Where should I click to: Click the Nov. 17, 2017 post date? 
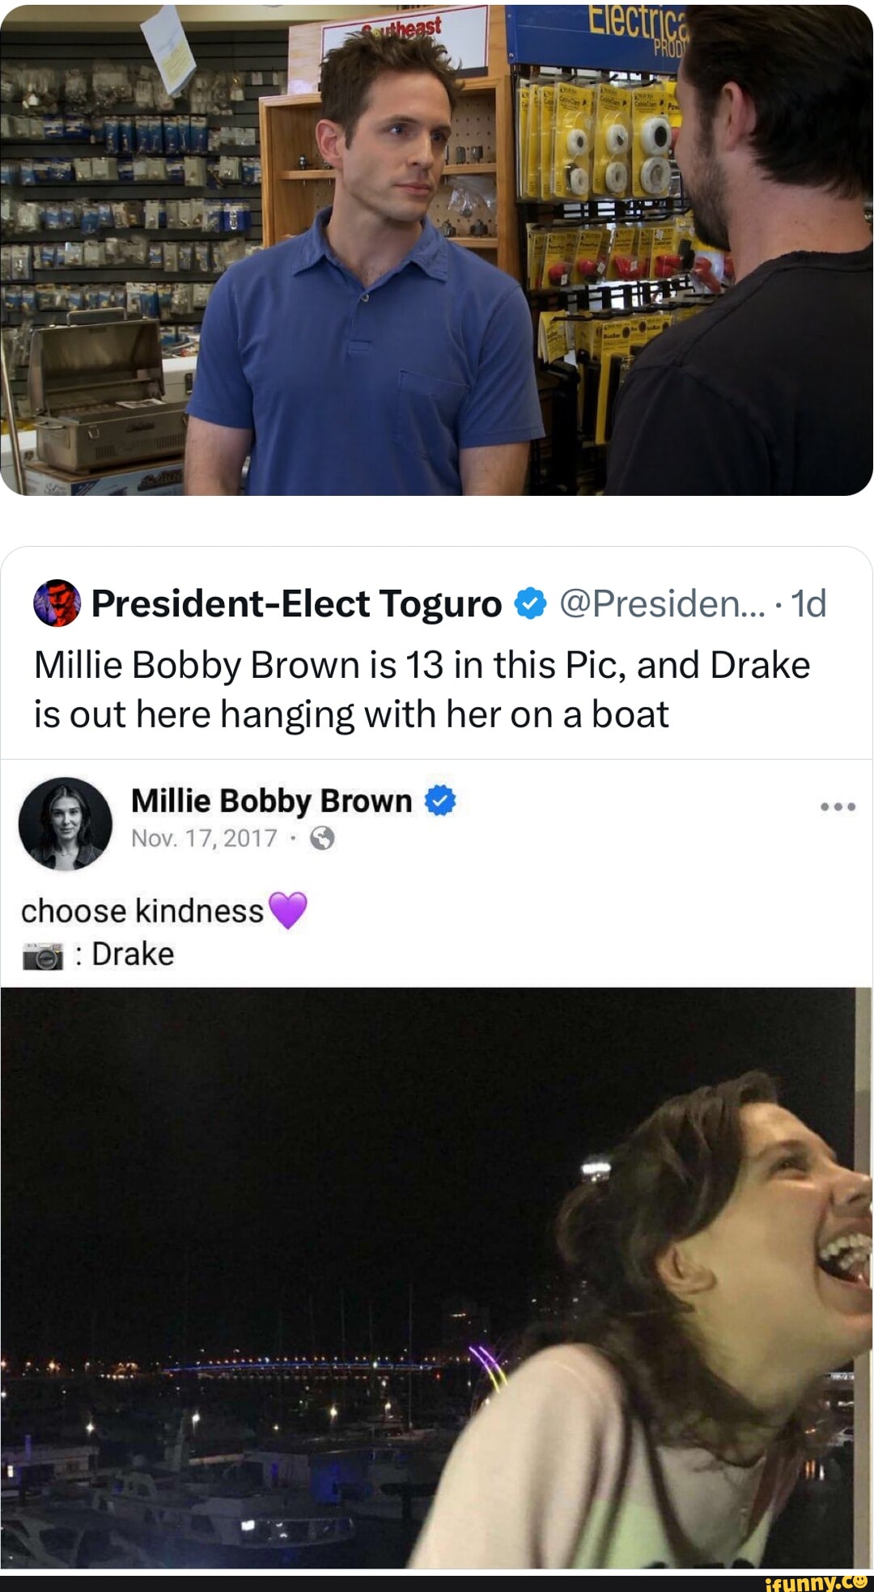(204, 838)
